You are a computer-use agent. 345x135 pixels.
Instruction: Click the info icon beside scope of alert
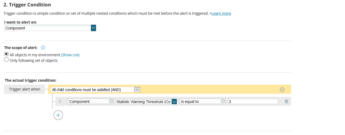43,47
